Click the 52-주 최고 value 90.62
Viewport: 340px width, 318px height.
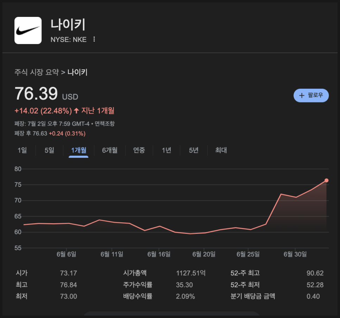[315, 273]
